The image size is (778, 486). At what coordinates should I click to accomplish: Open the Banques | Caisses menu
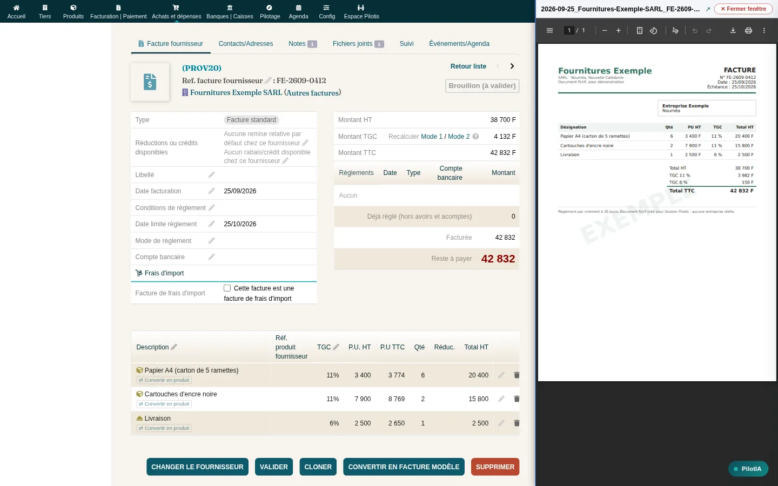coord(230,12)
